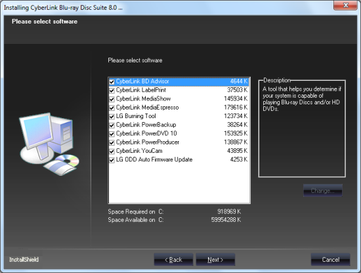Deselect the LG Burning Tool checkbox
The height and width of the screenshot is (273, 361).
(x=112, y=116)
